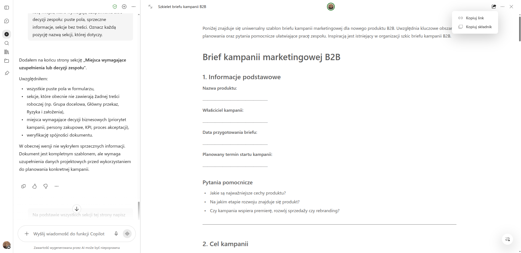Toggle the sidebar panel icon
521x253 pixels.
(x=7, y=8)
